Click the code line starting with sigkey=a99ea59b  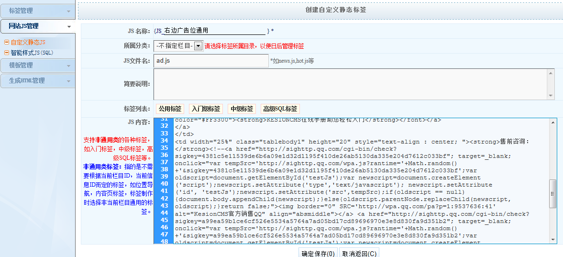[x=343, y=222]
